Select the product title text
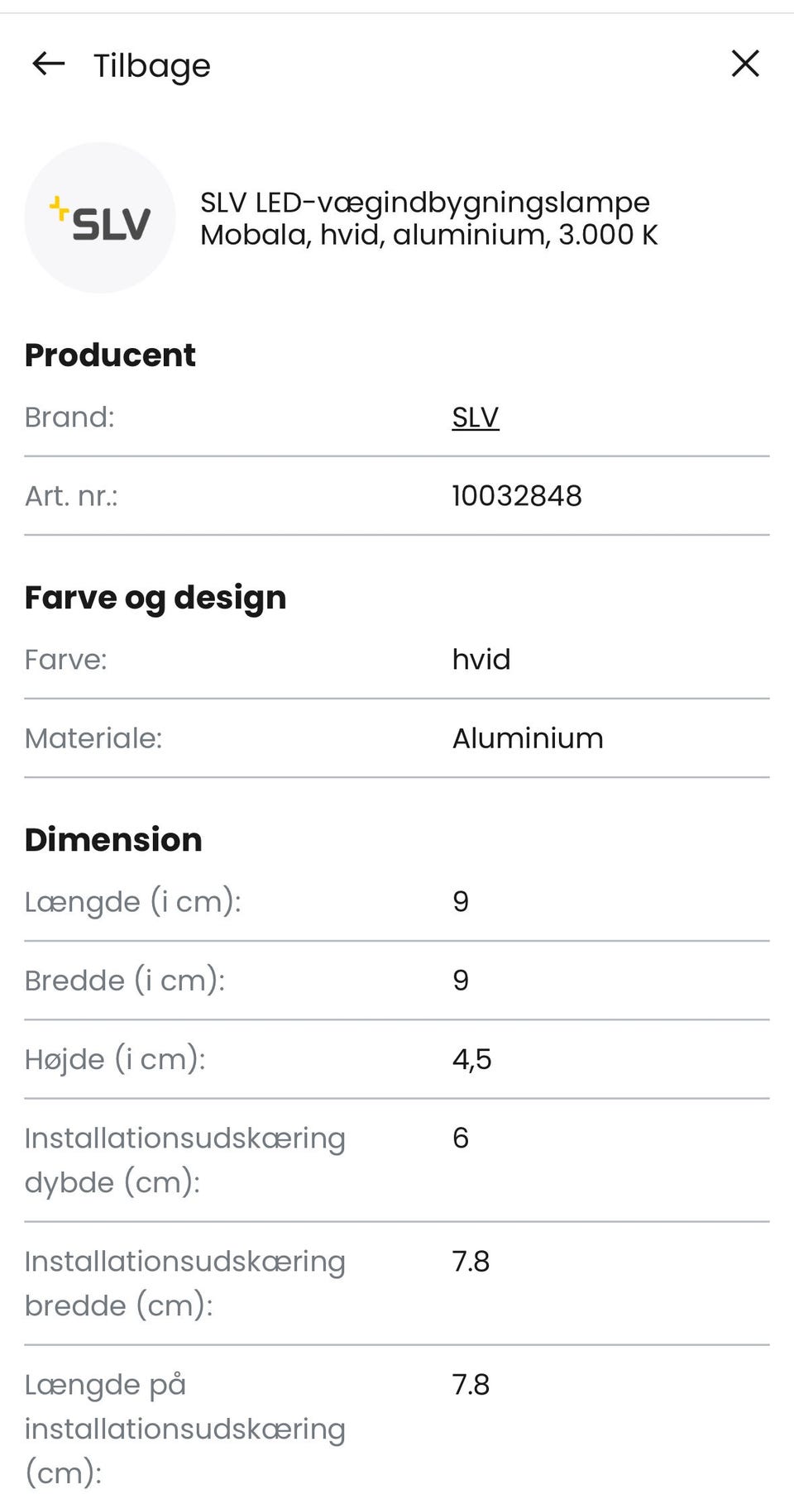This screenshot has width=794, height=1494. click(x=428, y=218)
